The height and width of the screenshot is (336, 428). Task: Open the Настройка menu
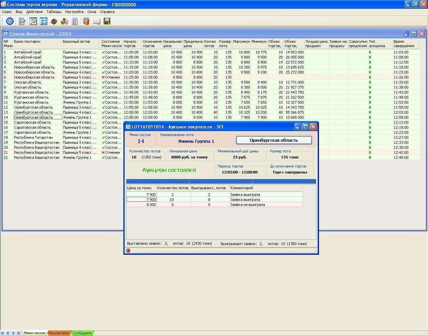pyautogui.click(x=74, y=12)
